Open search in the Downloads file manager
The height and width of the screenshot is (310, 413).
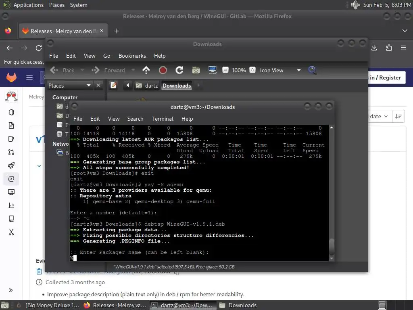pyautogui.click(x=312, y=70)
